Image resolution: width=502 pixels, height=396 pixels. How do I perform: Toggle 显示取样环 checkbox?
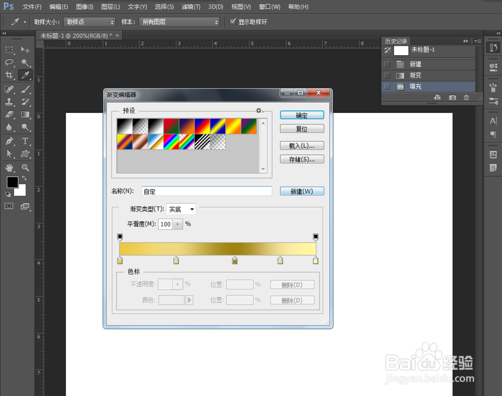(233, 22)
